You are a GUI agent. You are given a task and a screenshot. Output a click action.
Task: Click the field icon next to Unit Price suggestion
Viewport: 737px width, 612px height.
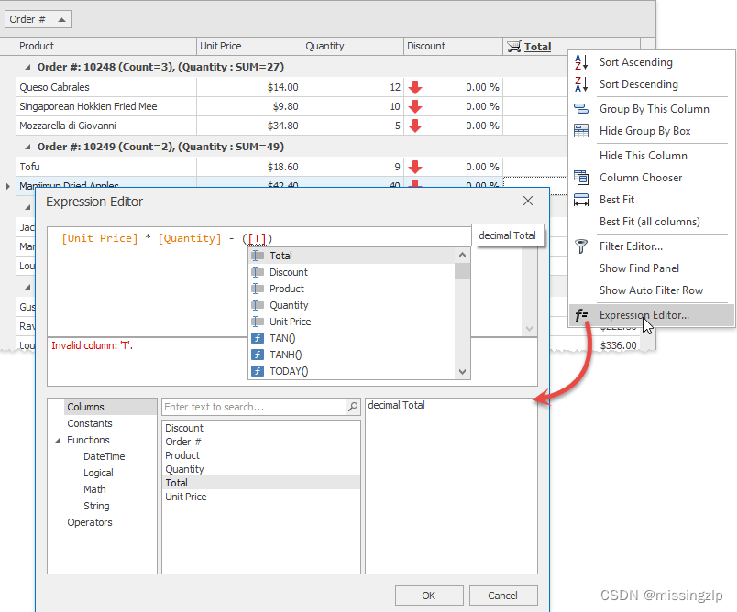click(x=258, y=322)
